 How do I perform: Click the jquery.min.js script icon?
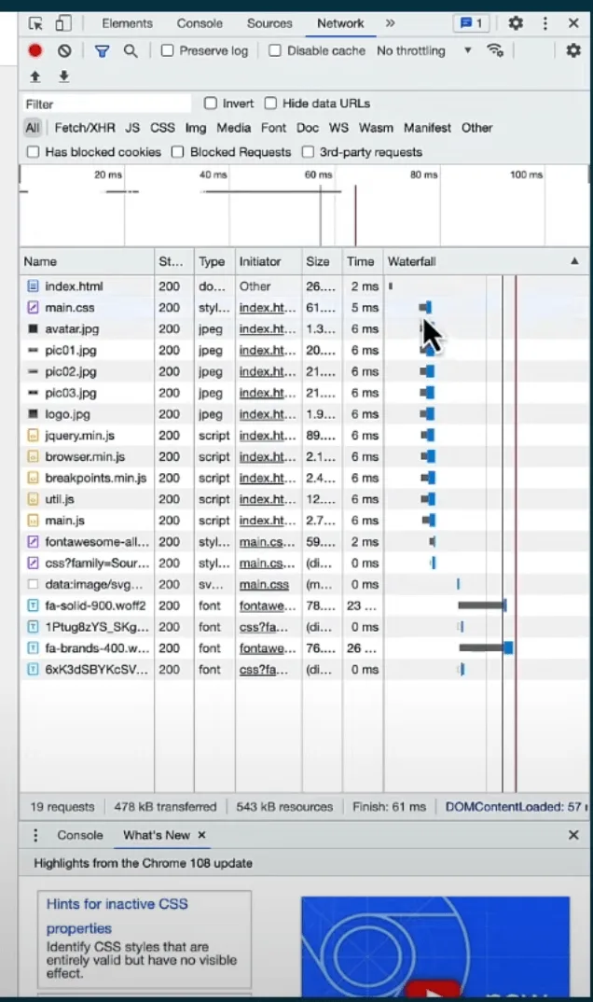click(33, 435)
